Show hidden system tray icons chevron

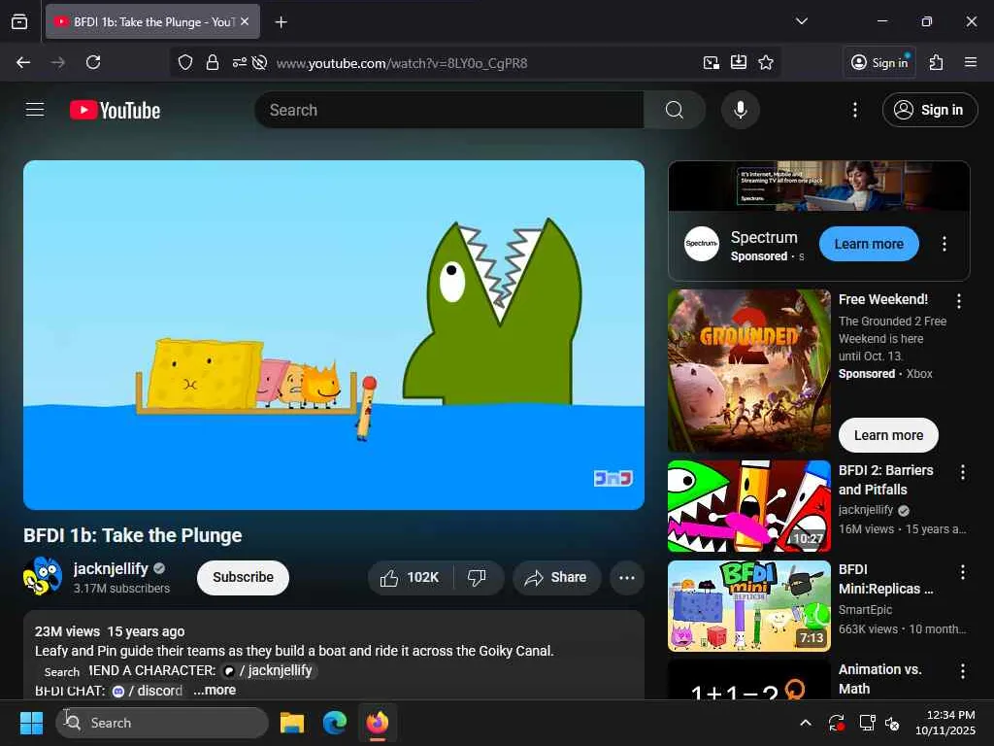click(805, 723)
